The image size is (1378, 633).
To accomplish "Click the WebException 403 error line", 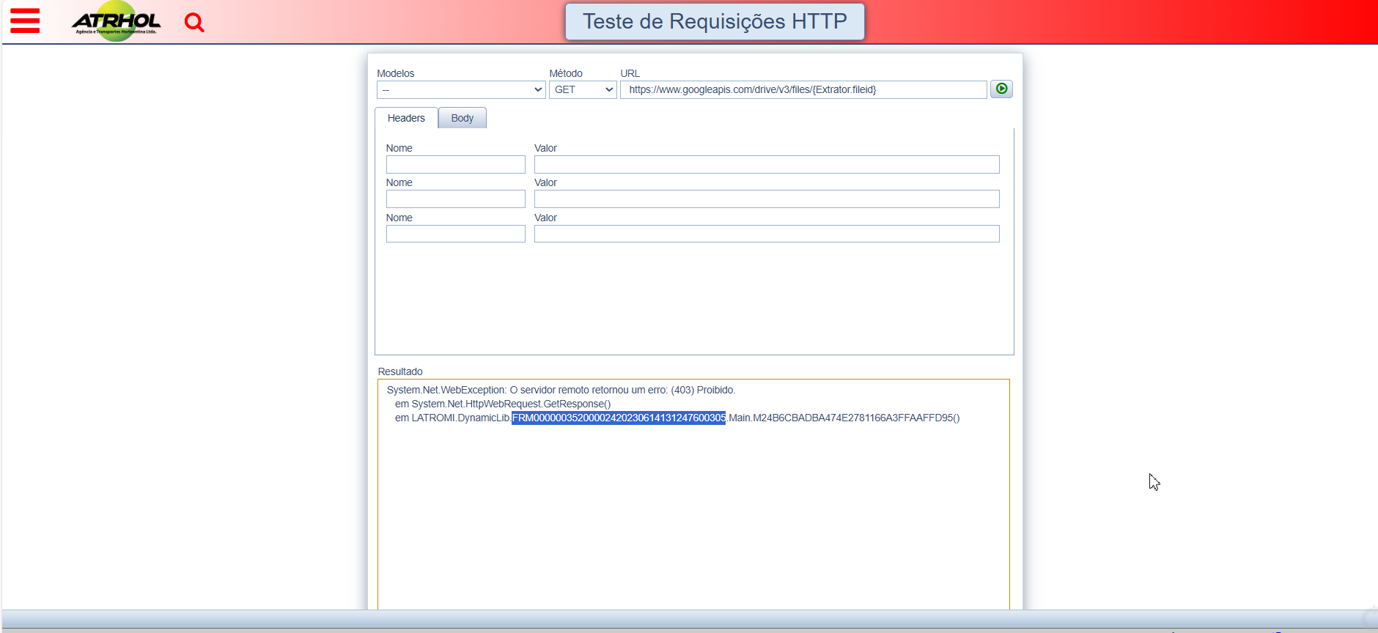I will point(561,390).
